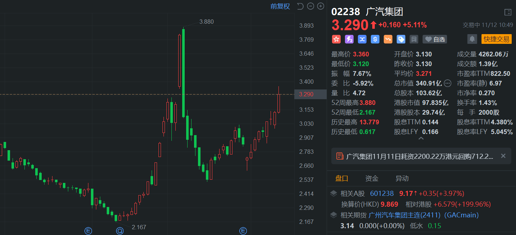Click the gray note icon beside tags
516x235 pixels.
(414, 39)
